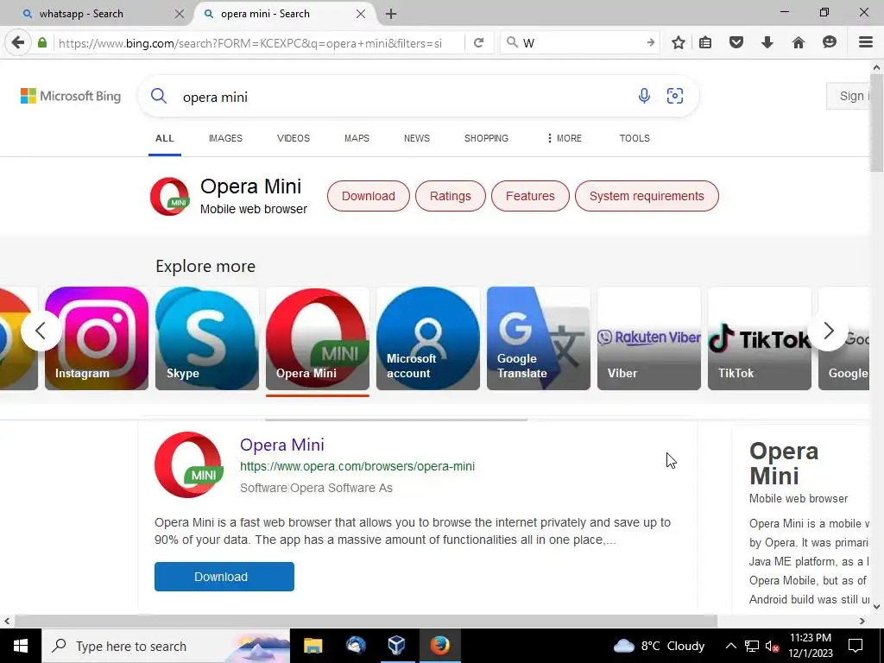Open the IMAGES search category
The image size is (884, 663).
tap(225, 138)
